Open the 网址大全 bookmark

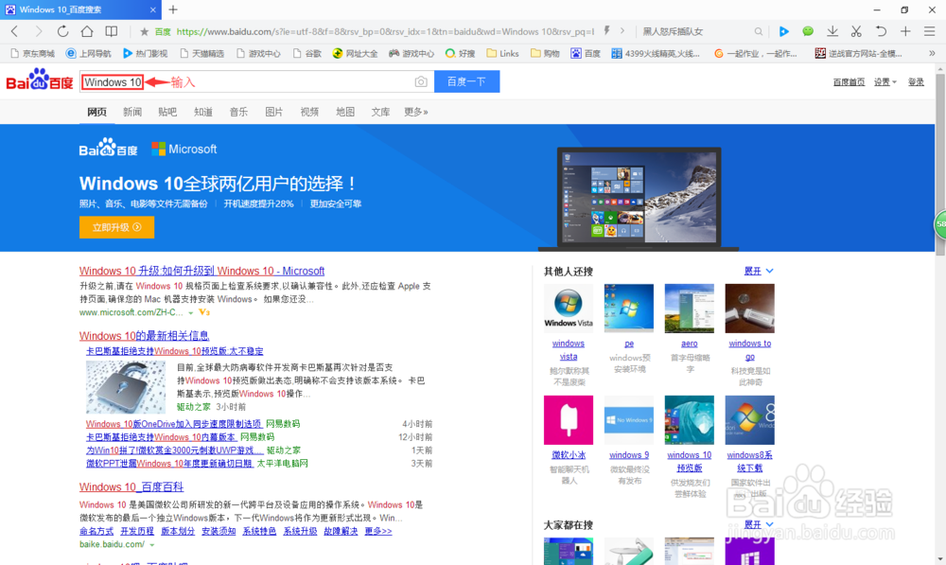[x=356, y=54]
